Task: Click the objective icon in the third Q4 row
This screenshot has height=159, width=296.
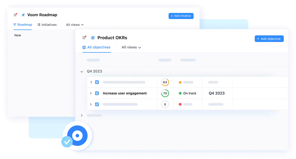Action: 97,104
